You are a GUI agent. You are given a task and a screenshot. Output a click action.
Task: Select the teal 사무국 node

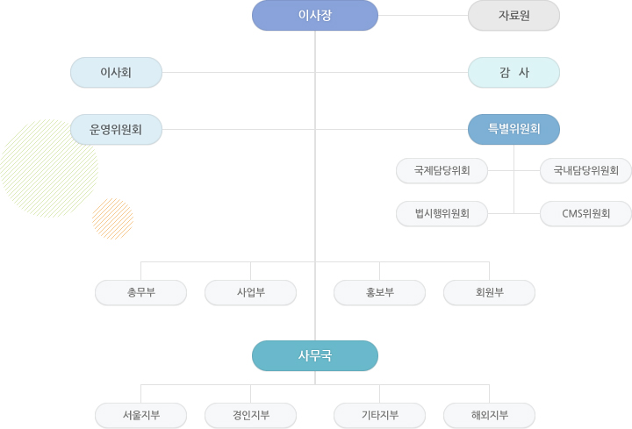pos(315,355)
